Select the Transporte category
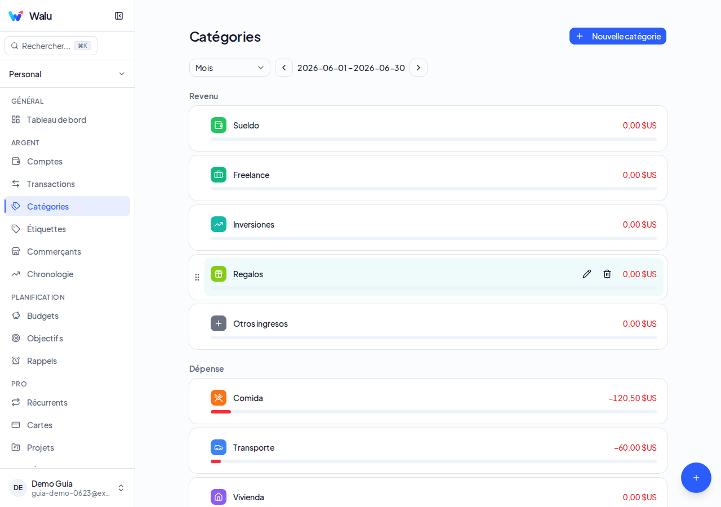This screenshot has width=721, height=507. tap(428, 451)
